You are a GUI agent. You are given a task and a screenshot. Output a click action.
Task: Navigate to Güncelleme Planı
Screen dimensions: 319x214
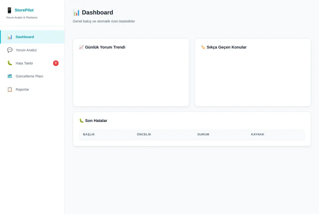click(32, 76)
